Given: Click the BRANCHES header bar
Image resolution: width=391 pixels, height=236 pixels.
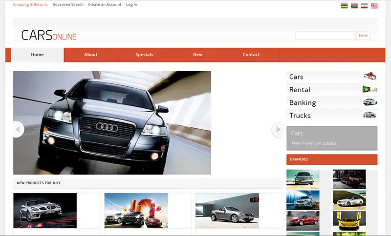Looking at the screenshot, I should coord(332,159).
